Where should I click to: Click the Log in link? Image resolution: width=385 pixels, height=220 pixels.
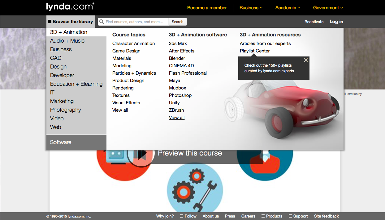pos(336,22)
